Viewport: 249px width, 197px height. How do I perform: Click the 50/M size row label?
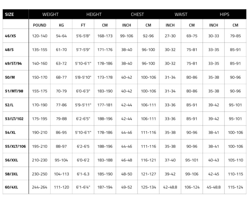(x=10, y=77)
